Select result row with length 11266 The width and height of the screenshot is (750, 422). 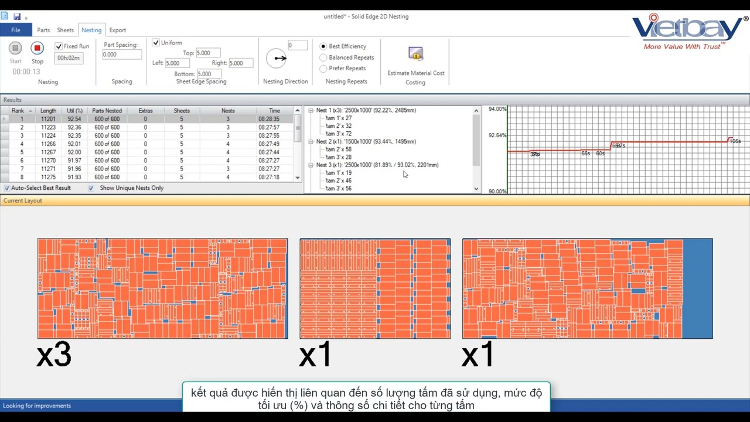click(146, 144)
